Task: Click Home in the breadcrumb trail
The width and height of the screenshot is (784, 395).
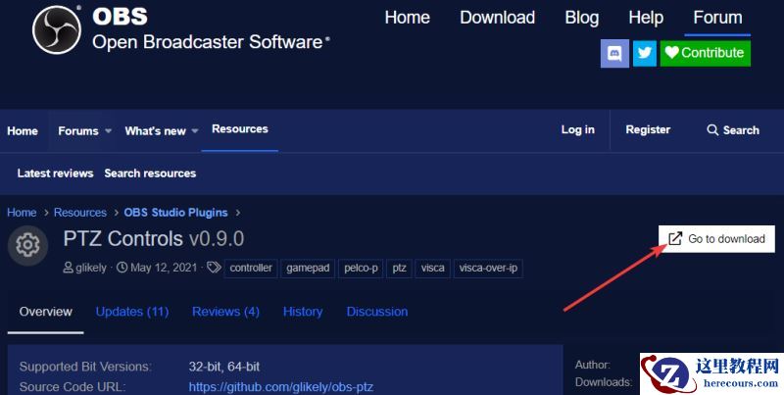Action: pos(22,213)
